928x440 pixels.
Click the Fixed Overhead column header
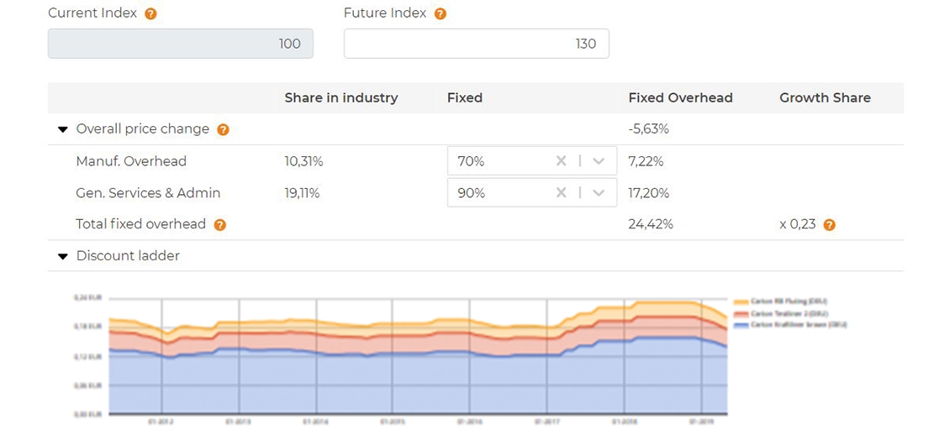tap(680, 97)
